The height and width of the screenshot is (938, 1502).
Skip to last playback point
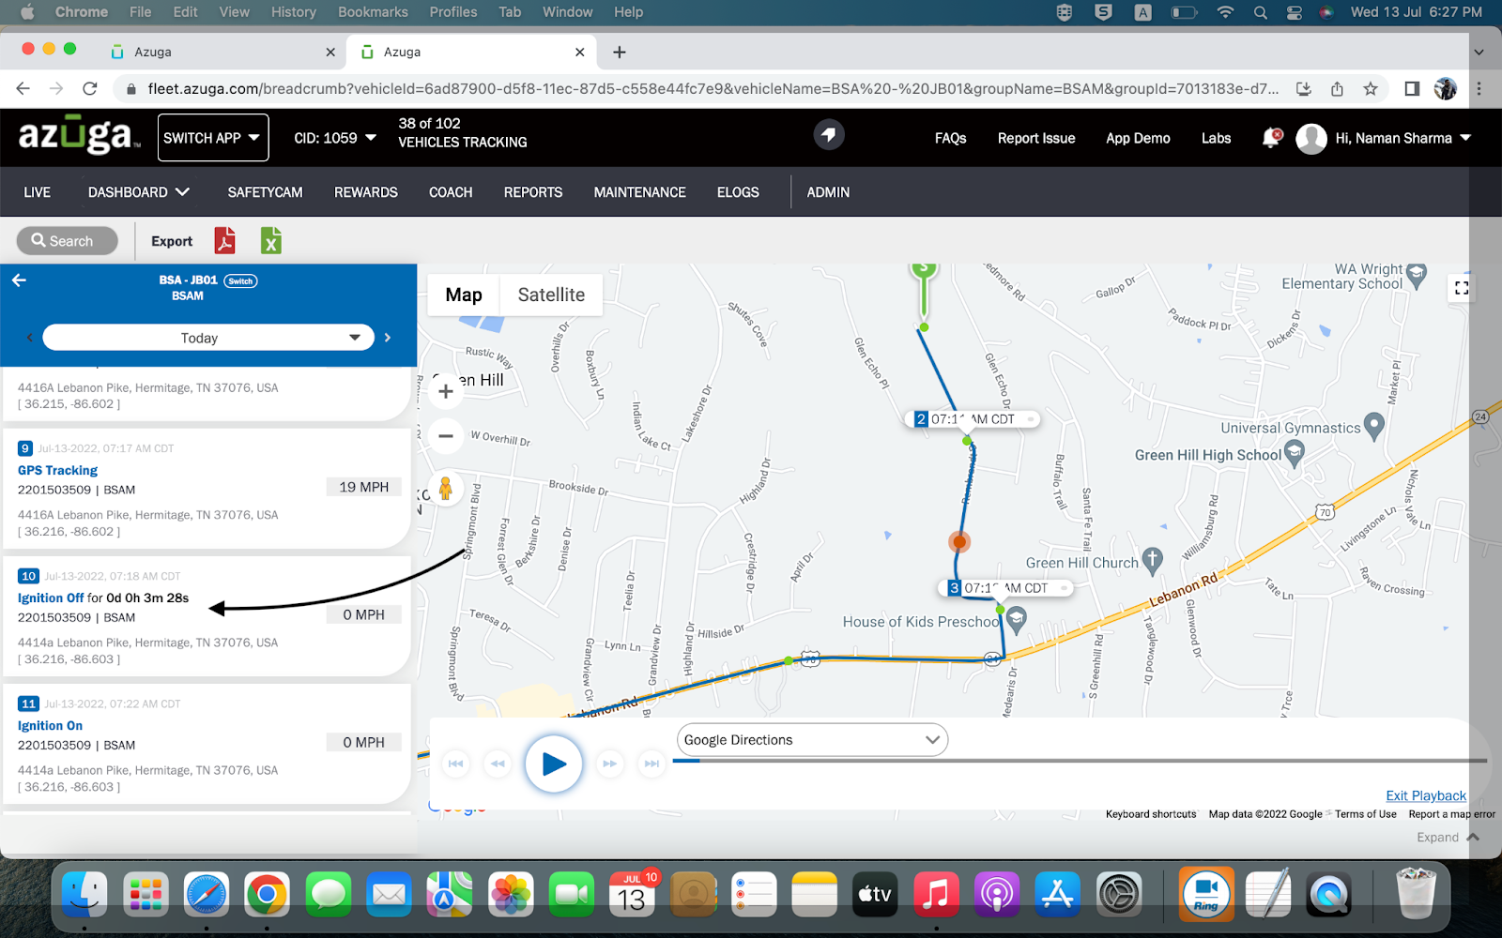coord(651,764)
